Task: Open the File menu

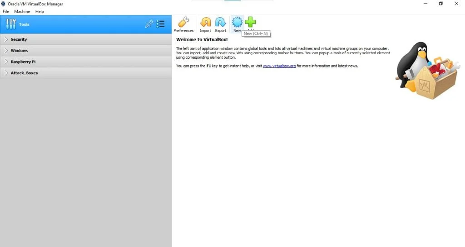Action: coord(6,11)
